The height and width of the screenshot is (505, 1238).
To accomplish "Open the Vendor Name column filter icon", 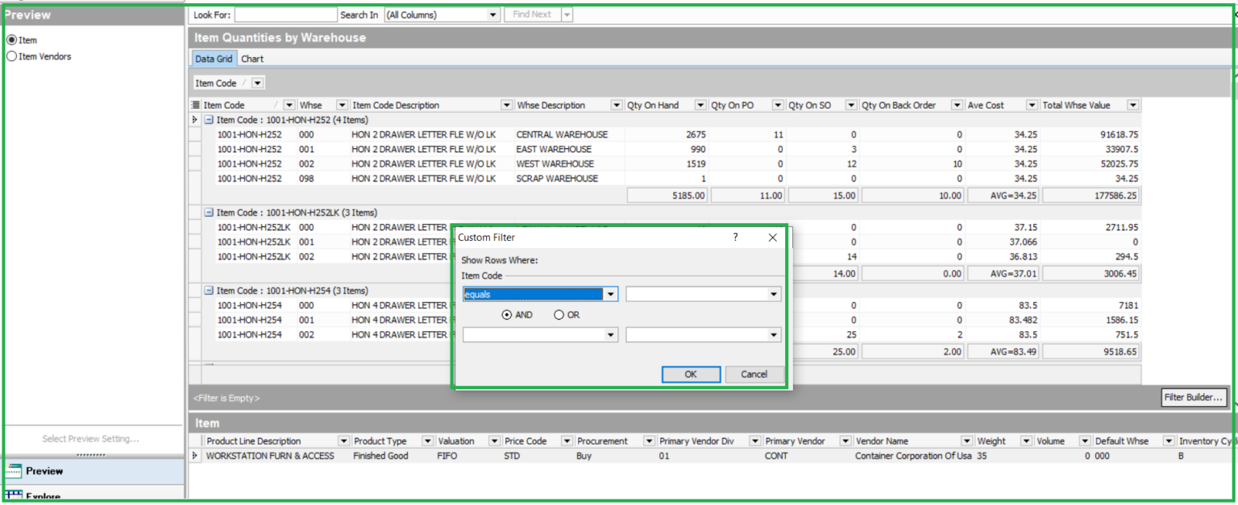I will (x=967, y=441).
